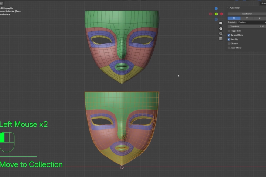Select the Y mirror axis toggle
This screenshot has height=177, width=266.
pos(247,18)
